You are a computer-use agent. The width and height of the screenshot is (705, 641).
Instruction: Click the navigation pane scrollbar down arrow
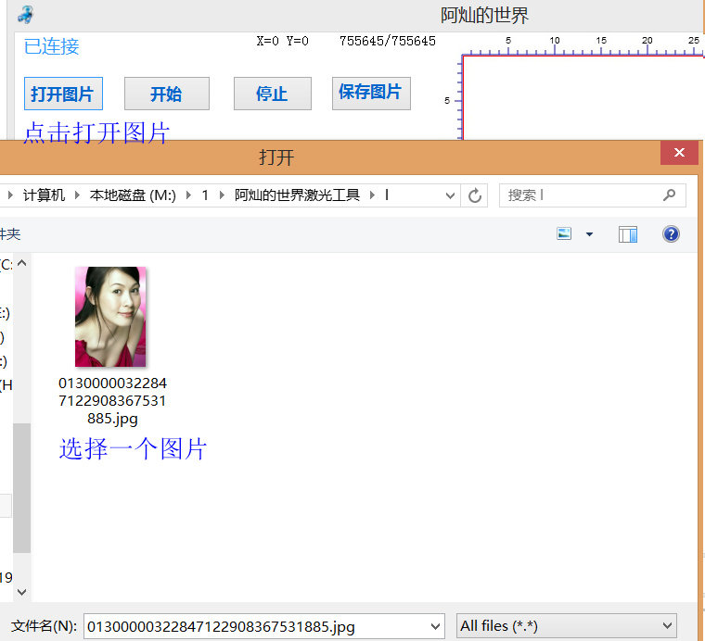click(x=22, y=591)
